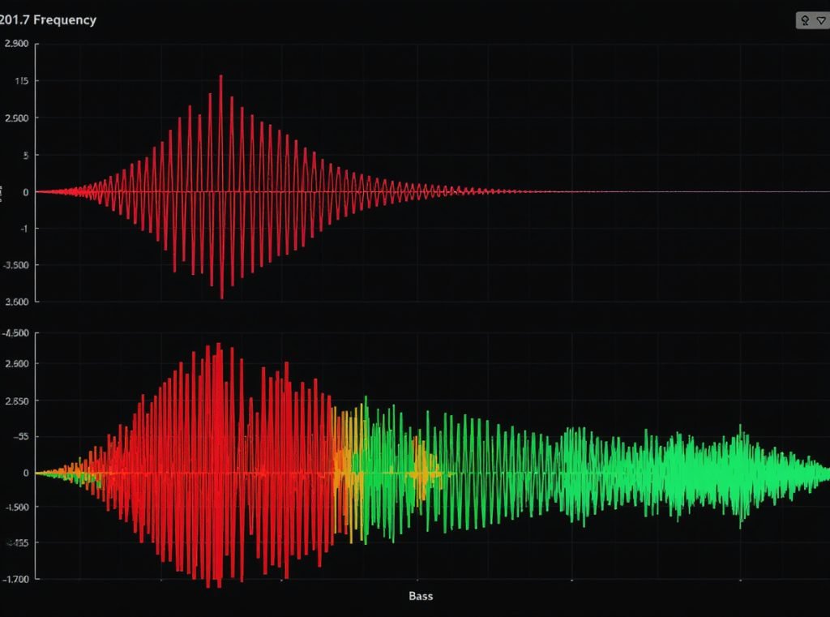830x617 pixels.
Task: Click the '2.850' tick label on lower chart
Action: (x=16, y=401)
